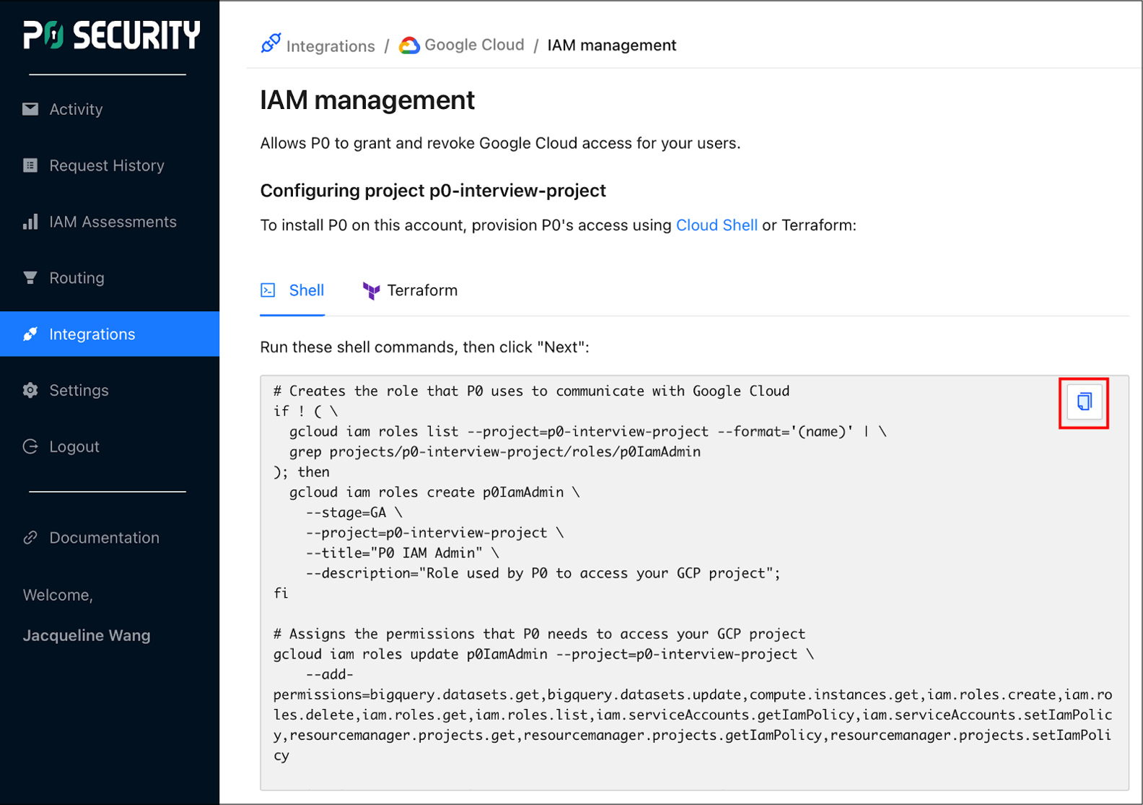Open Google Cloud breadcrumb link

(x=473, y=45)
